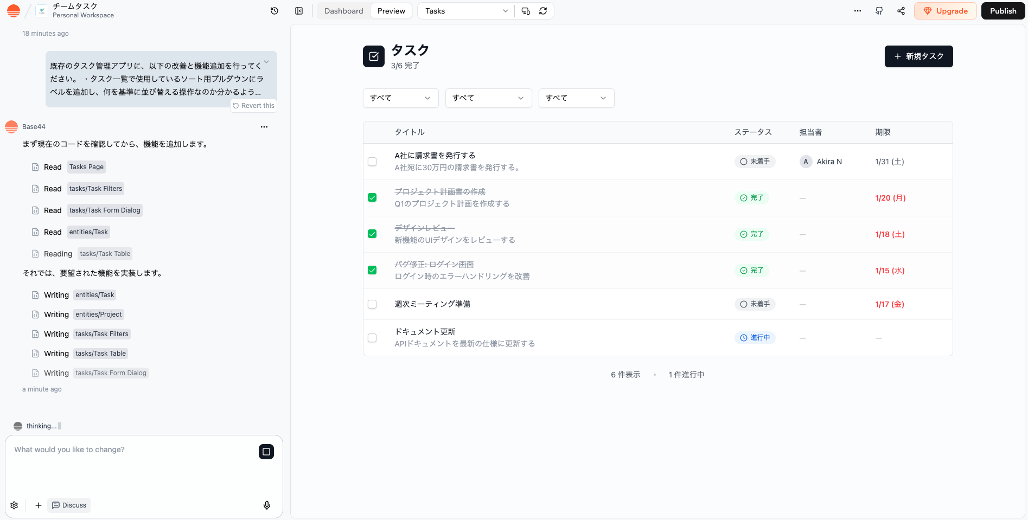This screenshot has width=1028, height=520.
Task: Toggle the sidebar panel layout icon
Action: [x=299, y=11]
